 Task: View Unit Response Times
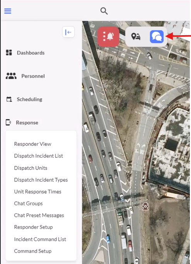pos(38,192)
